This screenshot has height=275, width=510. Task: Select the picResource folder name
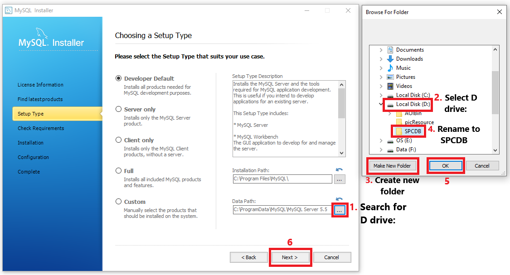point(419,122)
